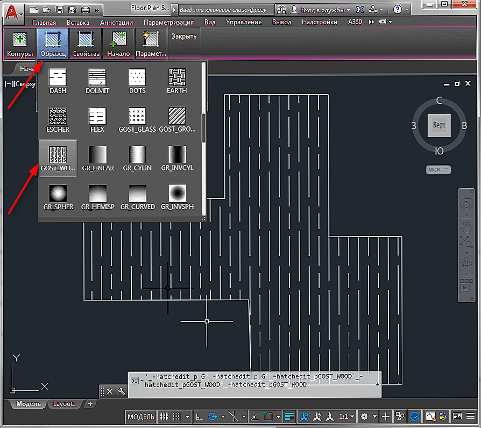The width and height of the screenshot is (481, 428).
Task: Click the binoculars search icon
Action: click(281, 10)
